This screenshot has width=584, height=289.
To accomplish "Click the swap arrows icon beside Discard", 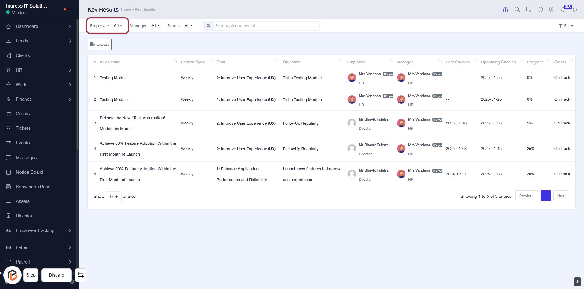I will pyautogui.click(x=81, y=275).
